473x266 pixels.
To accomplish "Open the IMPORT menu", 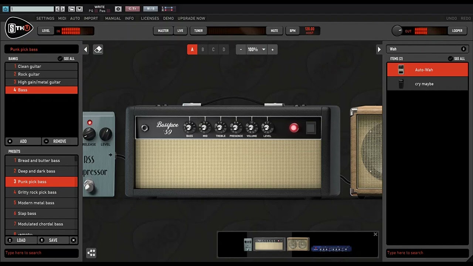I will tap(91, 18).
